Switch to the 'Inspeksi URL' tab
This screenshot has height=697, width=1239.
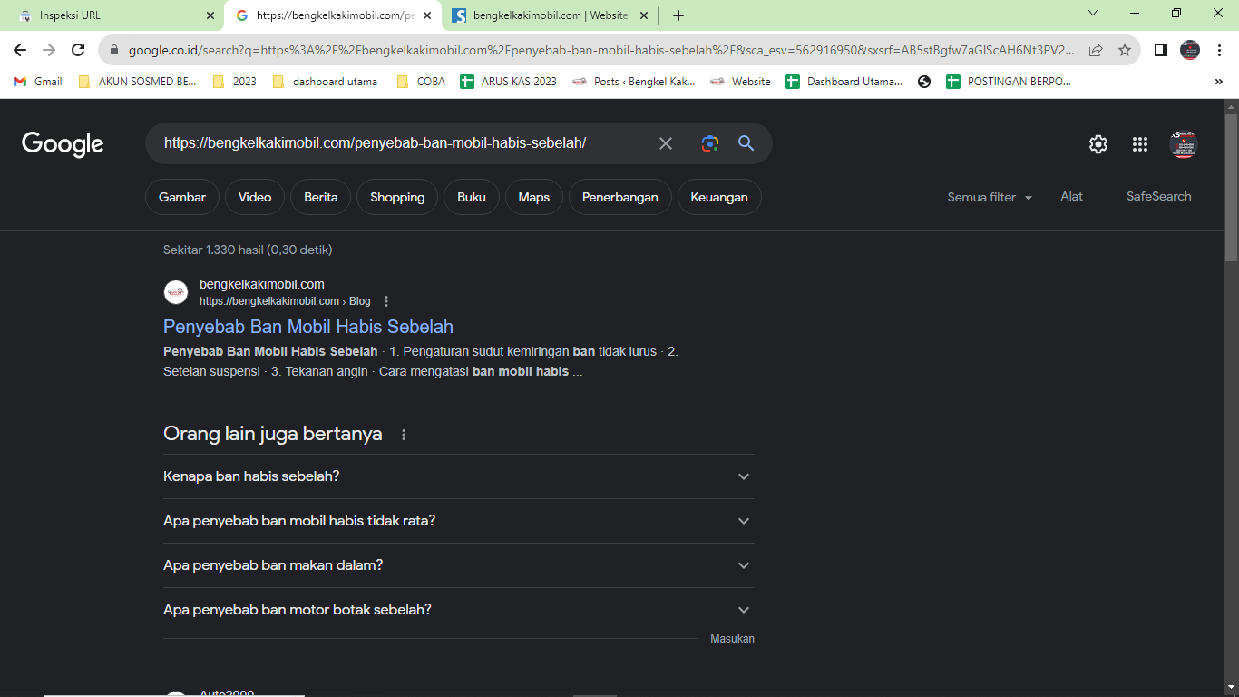click(112, 15)
